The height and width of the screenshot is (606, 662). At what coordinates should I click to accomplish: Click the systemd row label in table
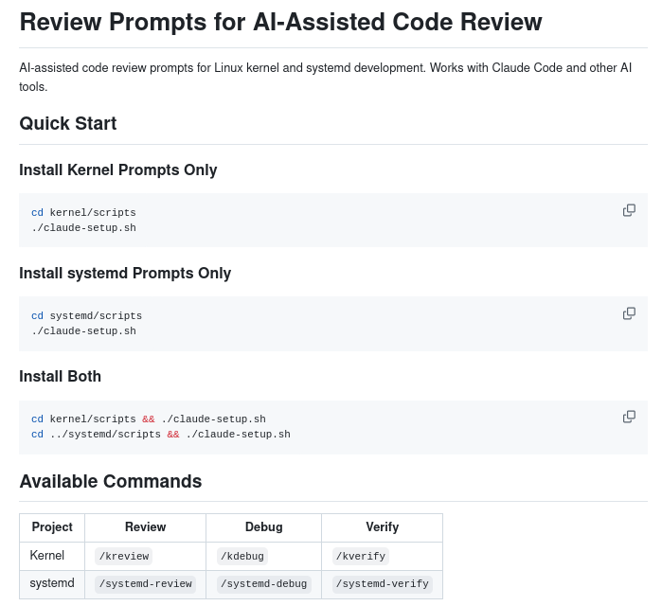tap(52, 583)
